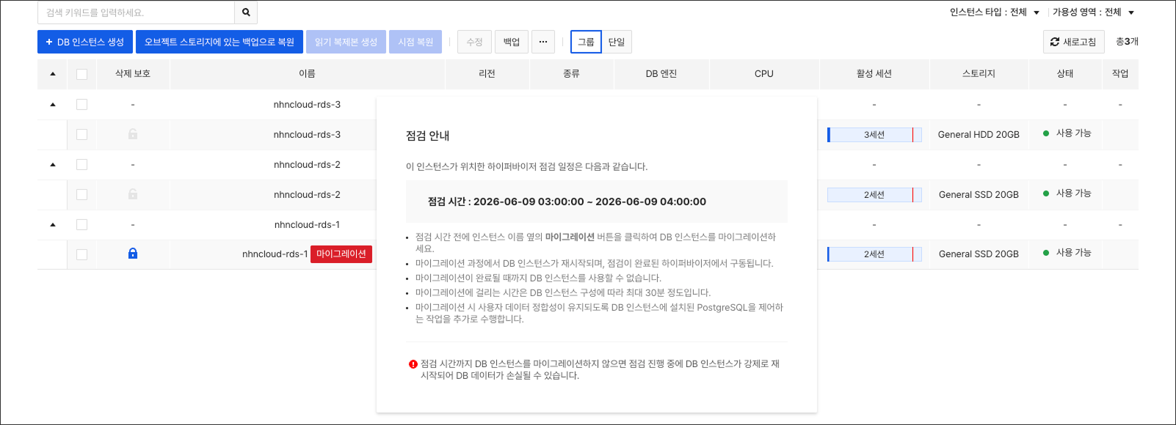Viewport: 1176px width, 425px height.
Task: Click the DB 인스턴스 생성 button
Action: [x=85, y=42]
